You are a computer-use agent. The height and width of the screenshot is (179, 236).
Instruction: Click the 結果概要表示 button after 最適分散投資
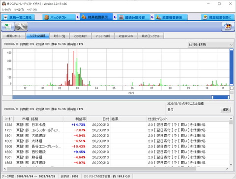click(171, 17)
